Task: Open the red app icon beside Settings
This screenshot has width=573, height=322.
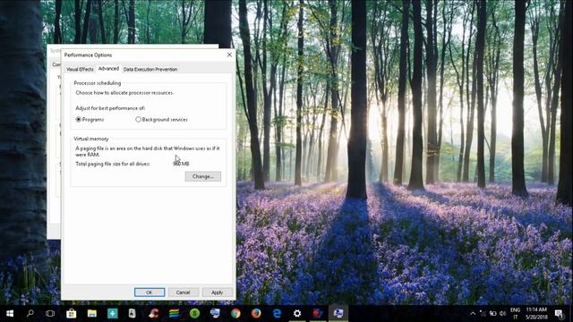Action: [x=318, y=313]
